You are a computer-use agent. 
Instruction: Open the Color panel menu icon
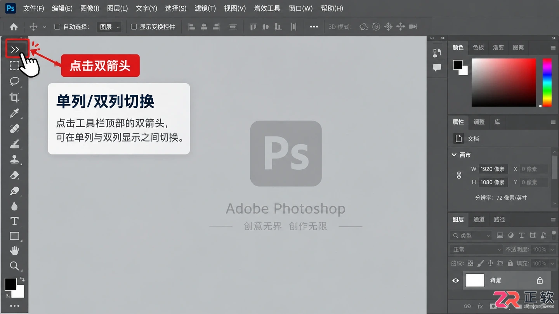click(553, 48)
